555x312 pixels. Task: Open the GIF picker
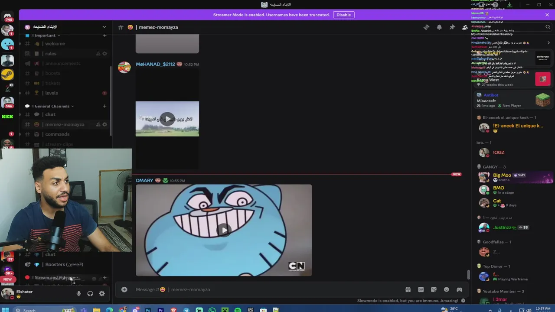(421, 289)
